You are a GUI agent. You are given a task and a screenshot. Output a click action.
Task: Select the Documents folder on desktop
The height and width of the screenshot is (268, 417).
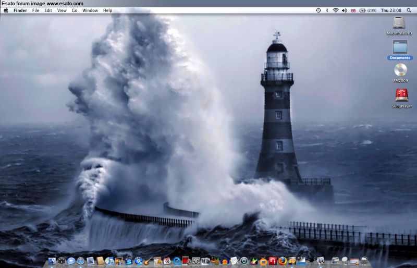(400, 47)
